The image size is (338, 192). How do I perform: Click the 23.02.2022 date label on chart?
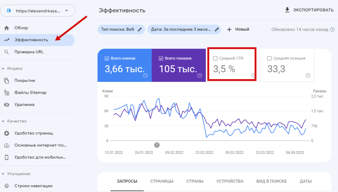204,152
